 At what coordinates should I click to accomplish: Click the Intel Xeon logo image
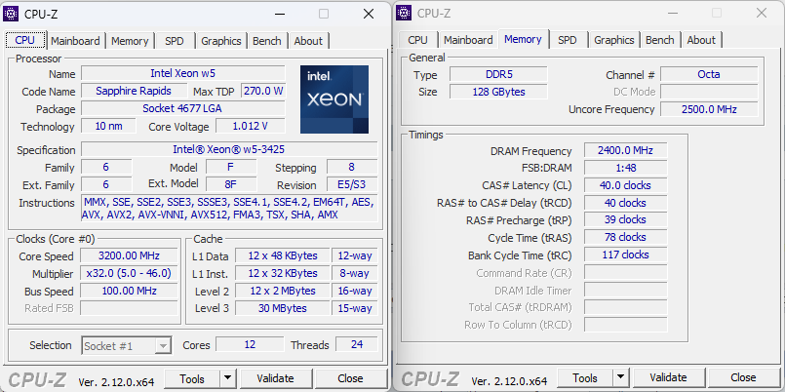[x=334, y=99]
